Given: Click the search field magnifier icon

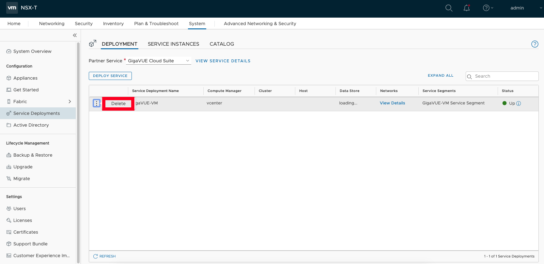Looking at the screenshot, I should 470,77.
